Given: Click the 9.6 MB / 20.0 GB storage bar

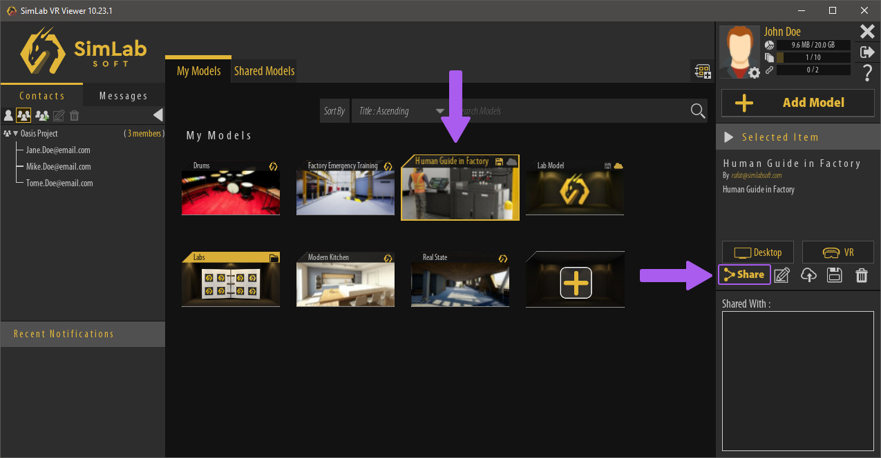Looking at the screenshot, I should (x=813, y=45).
